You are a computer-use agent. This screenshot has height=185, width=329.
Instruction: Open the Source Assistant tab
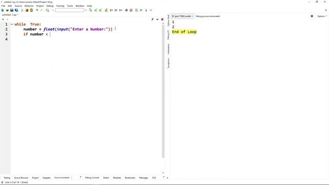tap(62, 178)
